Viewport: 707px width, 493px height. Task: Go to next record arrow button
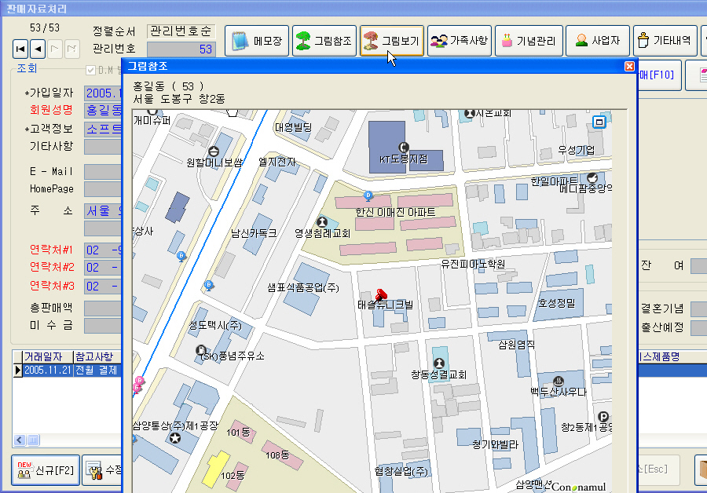click(54, 49)
